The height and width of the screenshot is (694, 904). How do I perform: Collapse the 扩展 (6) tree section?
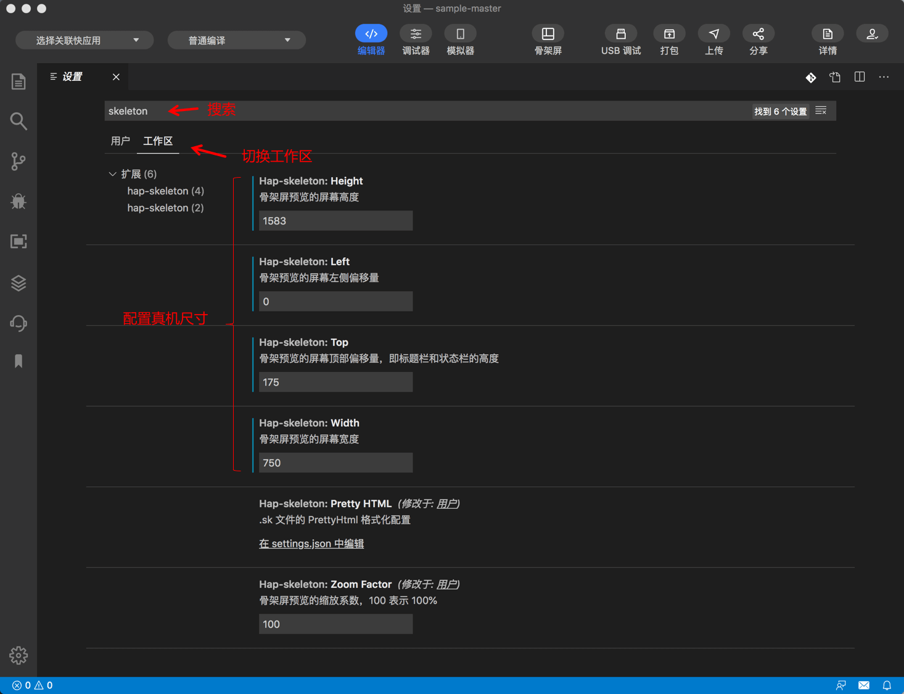tap(113, 174)
